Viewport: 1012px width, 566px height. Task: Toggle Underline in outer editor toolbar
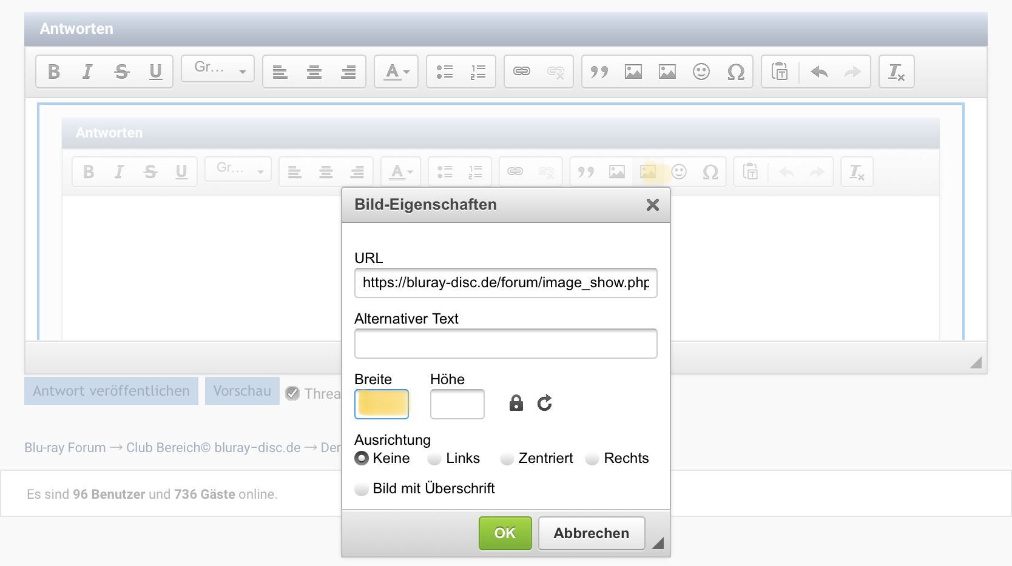click(x=155, y=72)
